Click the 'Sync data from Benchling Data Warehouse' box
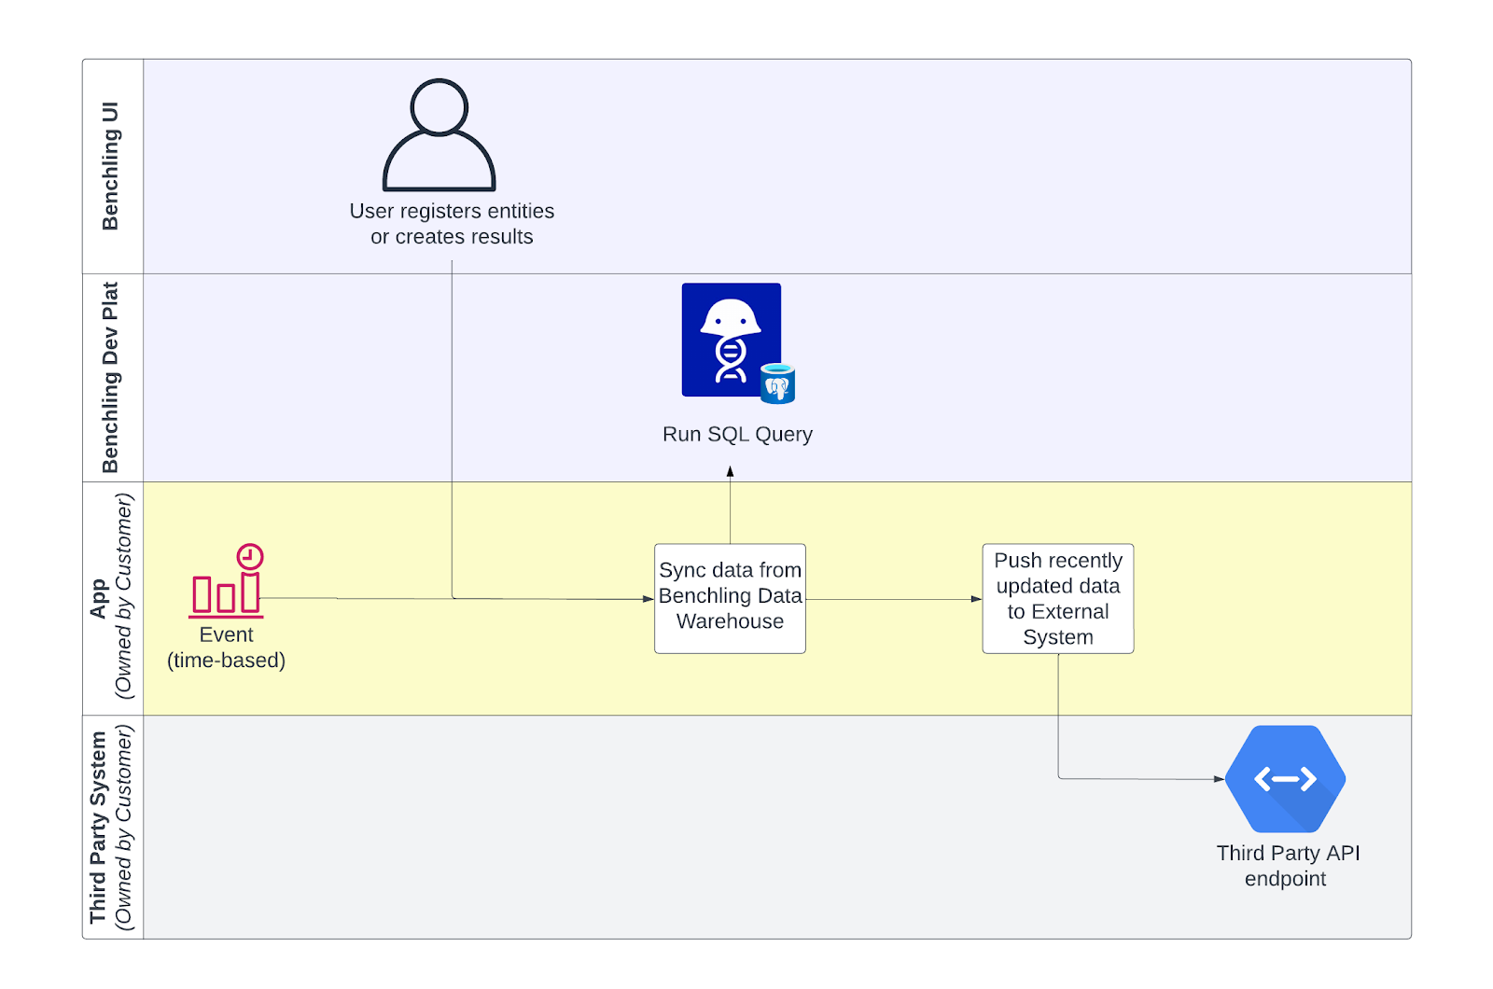 (x=730, y=598)
